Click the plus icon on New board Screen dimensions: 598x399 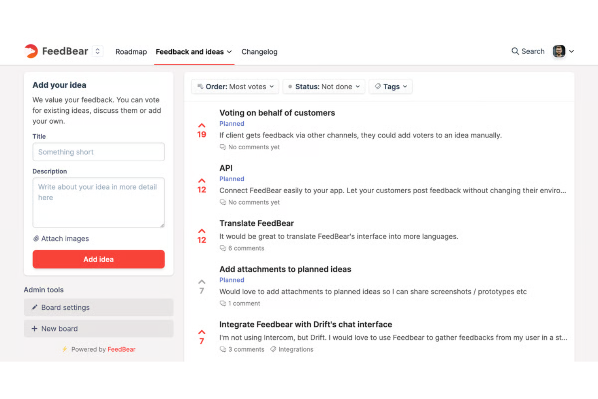point(34,329)
